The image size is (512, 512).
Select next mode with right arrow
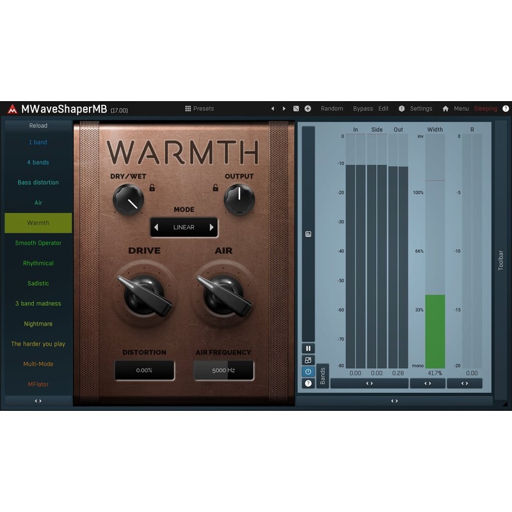tap(212, 227)
